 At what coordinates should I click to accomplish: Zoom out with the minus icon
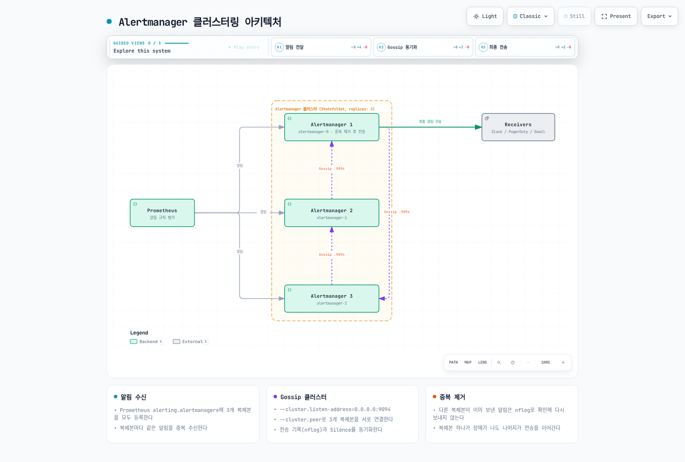point(528,362)
